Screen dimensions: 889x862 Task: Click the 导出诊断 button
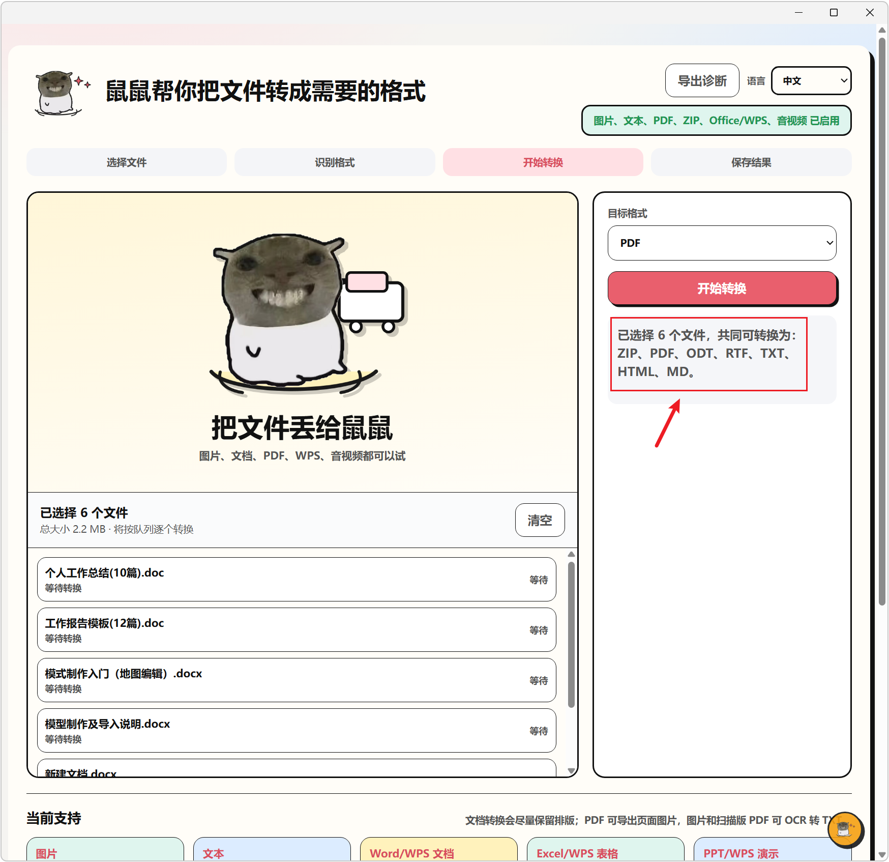tap(702, 80)
